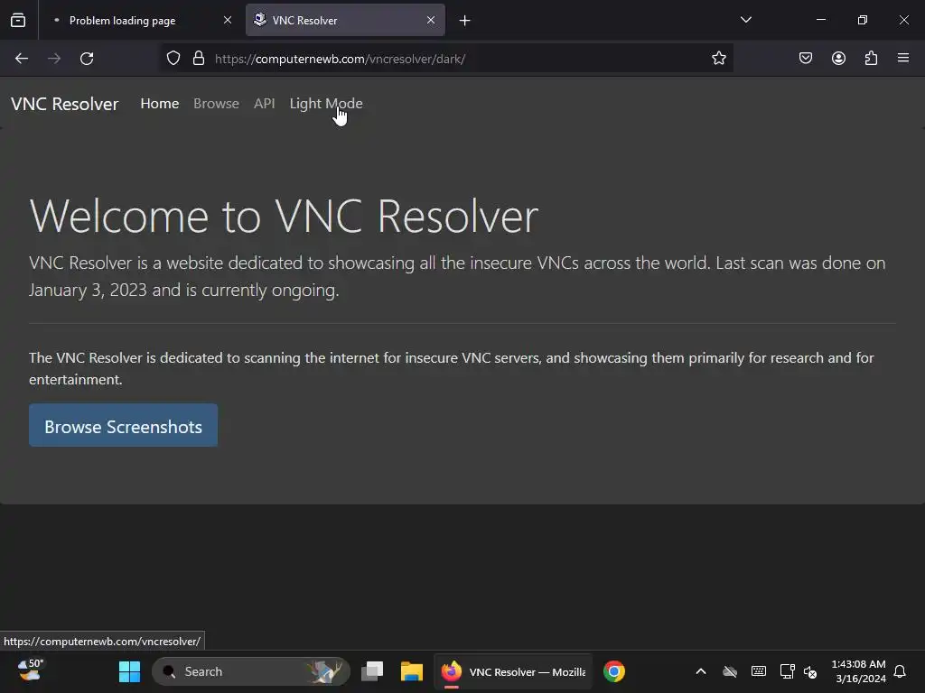925x693 pixels.
Task: Open the Firefox application hamburger menu
Action: tap(903, 59)
